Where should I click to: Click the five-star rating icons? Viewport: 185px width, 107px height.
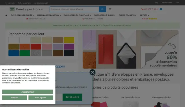(x=153, y=19)
